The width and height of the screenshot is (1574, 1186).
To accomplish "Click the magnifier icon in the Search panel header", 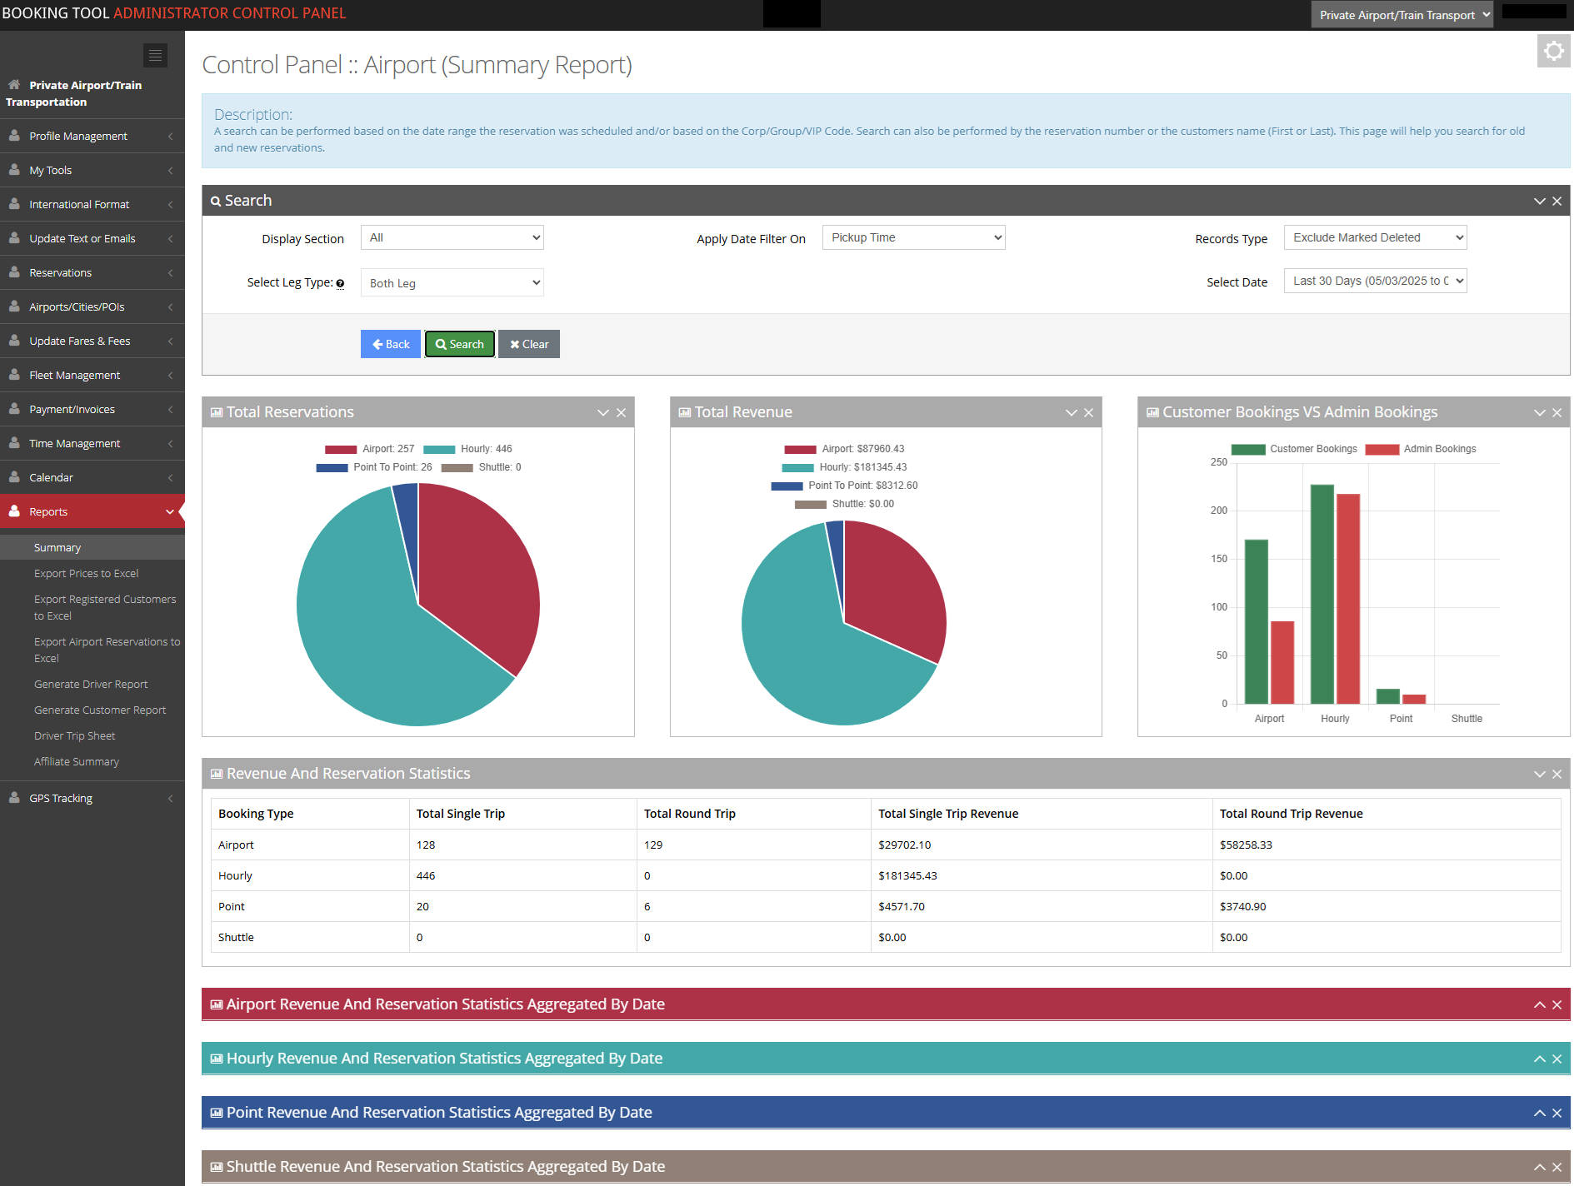I will click(x=217, y=200).
